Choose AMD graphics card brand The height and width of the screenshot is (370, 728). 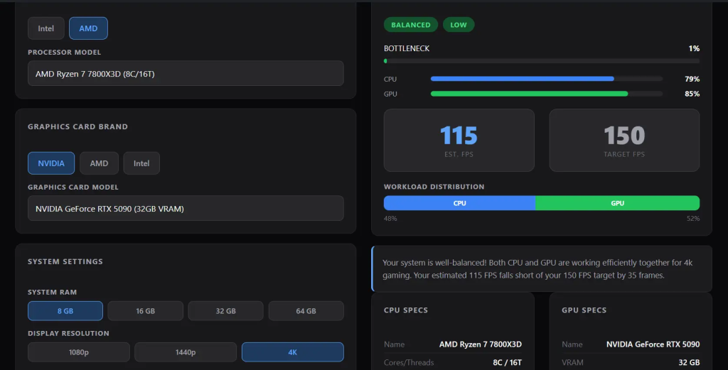[x=99, y=163]
